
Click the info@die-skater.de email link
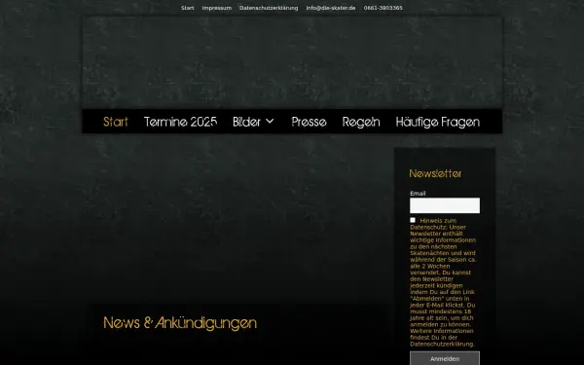pyautogui.click(x=331, y=8)
